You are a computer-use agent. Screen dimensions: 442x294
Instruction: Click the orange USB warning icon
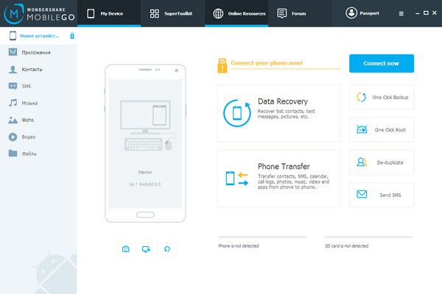(222, 65)
